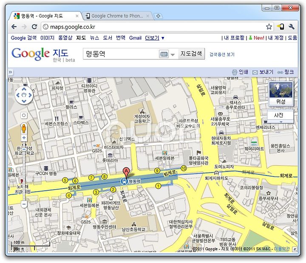Open the Gmail link
306x263 pixels.
[x=135, y=38]
